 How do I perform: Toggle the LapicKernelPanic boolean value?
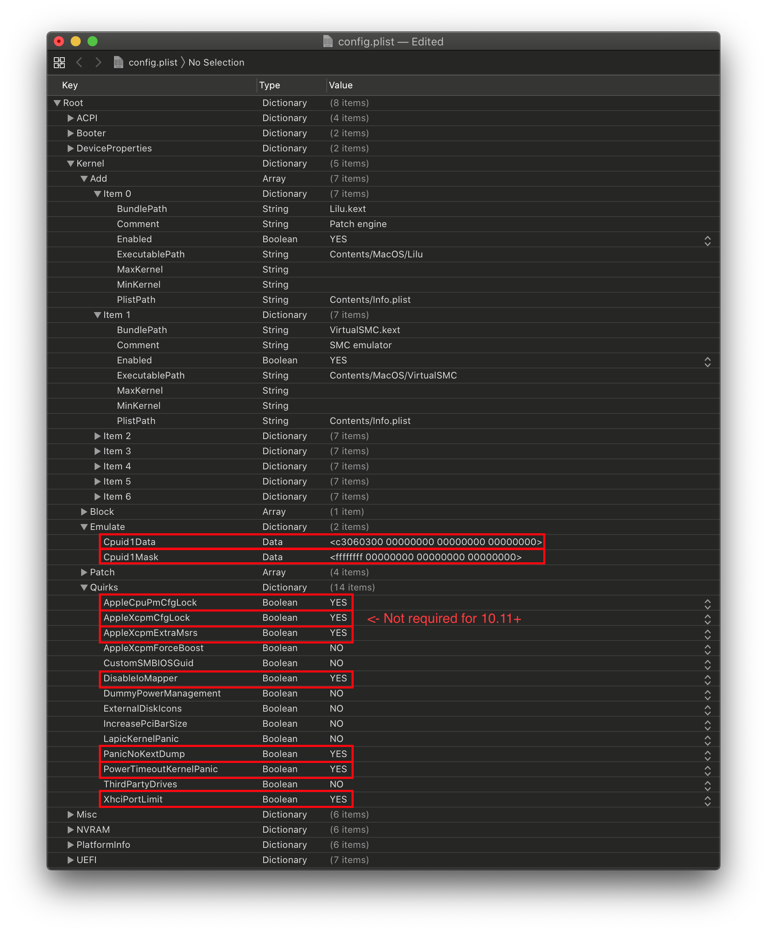[337, 739]
